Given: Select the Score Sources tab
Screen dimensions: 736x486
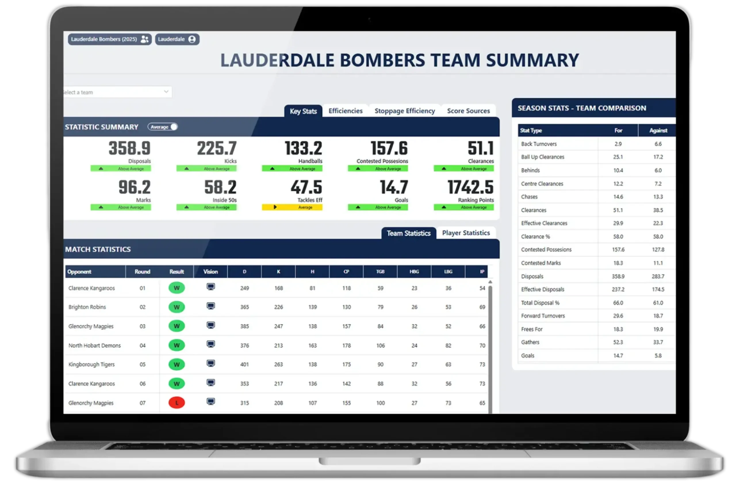Looking at the screenshot, I should pyautogui.click(x=468, y=111).
